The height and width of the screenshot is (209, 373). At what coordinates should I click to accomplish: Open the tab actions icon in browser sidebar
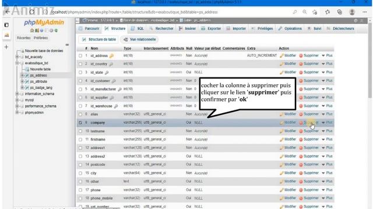[6, 25]
